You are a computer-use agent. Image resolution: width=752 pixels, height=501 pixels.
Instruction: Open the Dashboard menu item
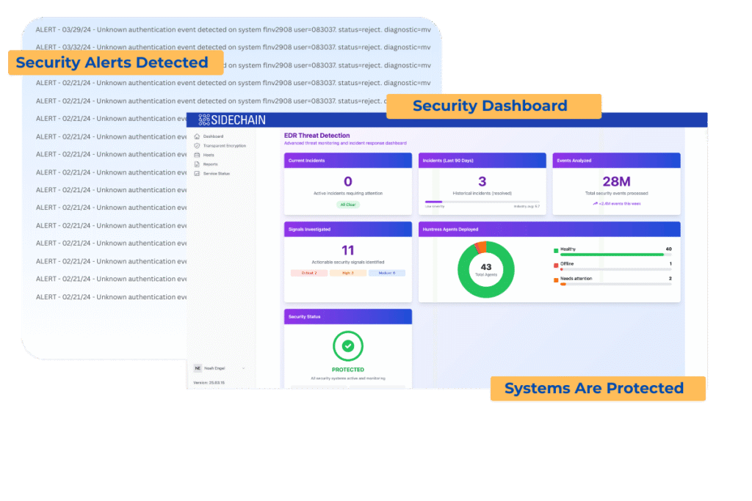pyautogui.click(x=213, y=136)
